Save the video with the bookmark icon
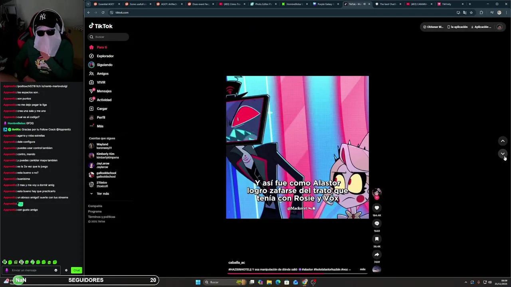Image resolution: width=511 pixels, height=287 pixels. click(376, 239)
